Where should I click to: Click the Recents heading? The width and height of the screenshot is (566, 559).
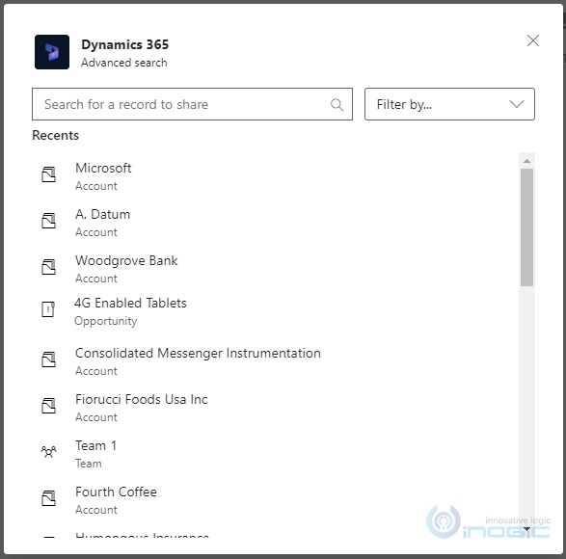pyautogui.click(x=56, y=135)
